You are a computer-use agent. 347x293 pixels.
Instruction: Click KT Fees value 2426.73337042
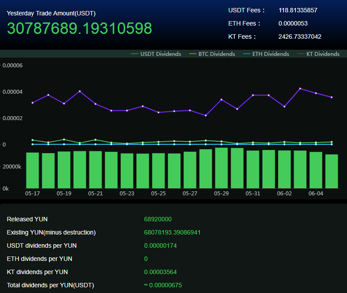pyautogui.click(x=300, y=37)
